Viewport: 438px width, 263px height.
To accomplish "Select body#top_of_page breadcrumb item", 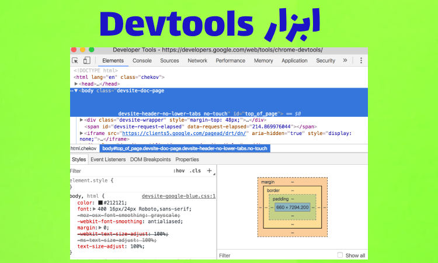I will pos(185,148).
